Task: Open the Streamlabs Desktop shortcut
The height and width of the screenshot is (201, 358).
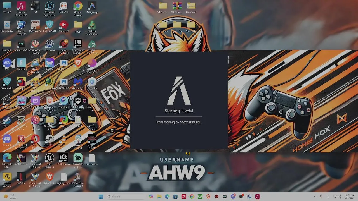Action: [x=78, y=161]
